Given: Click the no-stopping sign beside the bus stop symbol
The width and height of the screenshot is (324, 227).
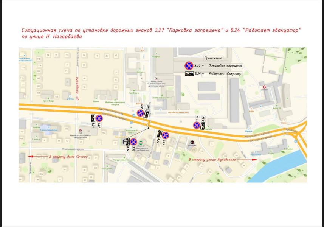Looking at the screenshot, I should (133, 142).
